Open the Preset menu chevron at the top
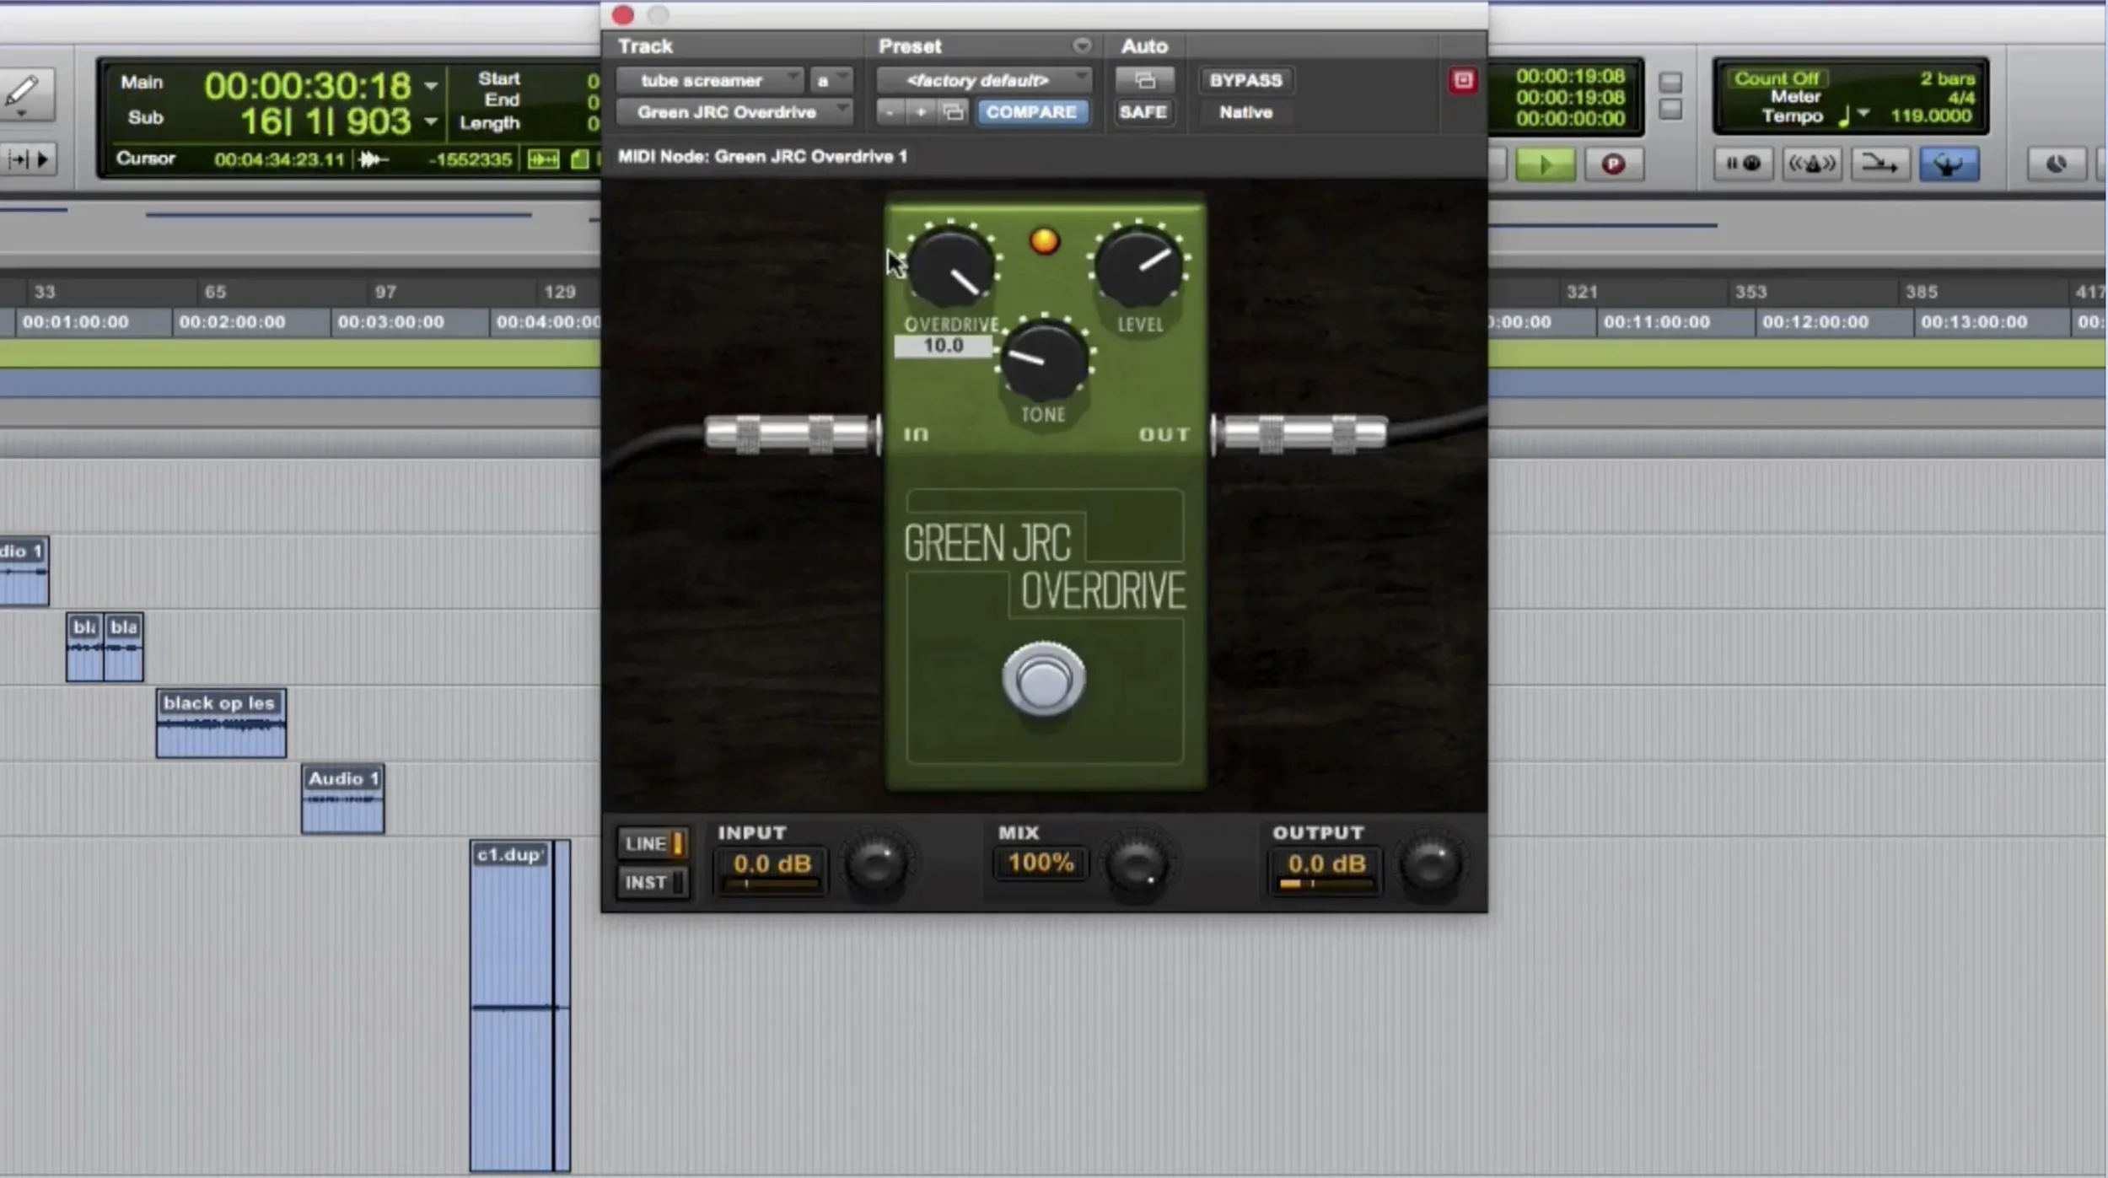The height and width of the screenshot is (1178, 2108). (x=1082, y=46)
